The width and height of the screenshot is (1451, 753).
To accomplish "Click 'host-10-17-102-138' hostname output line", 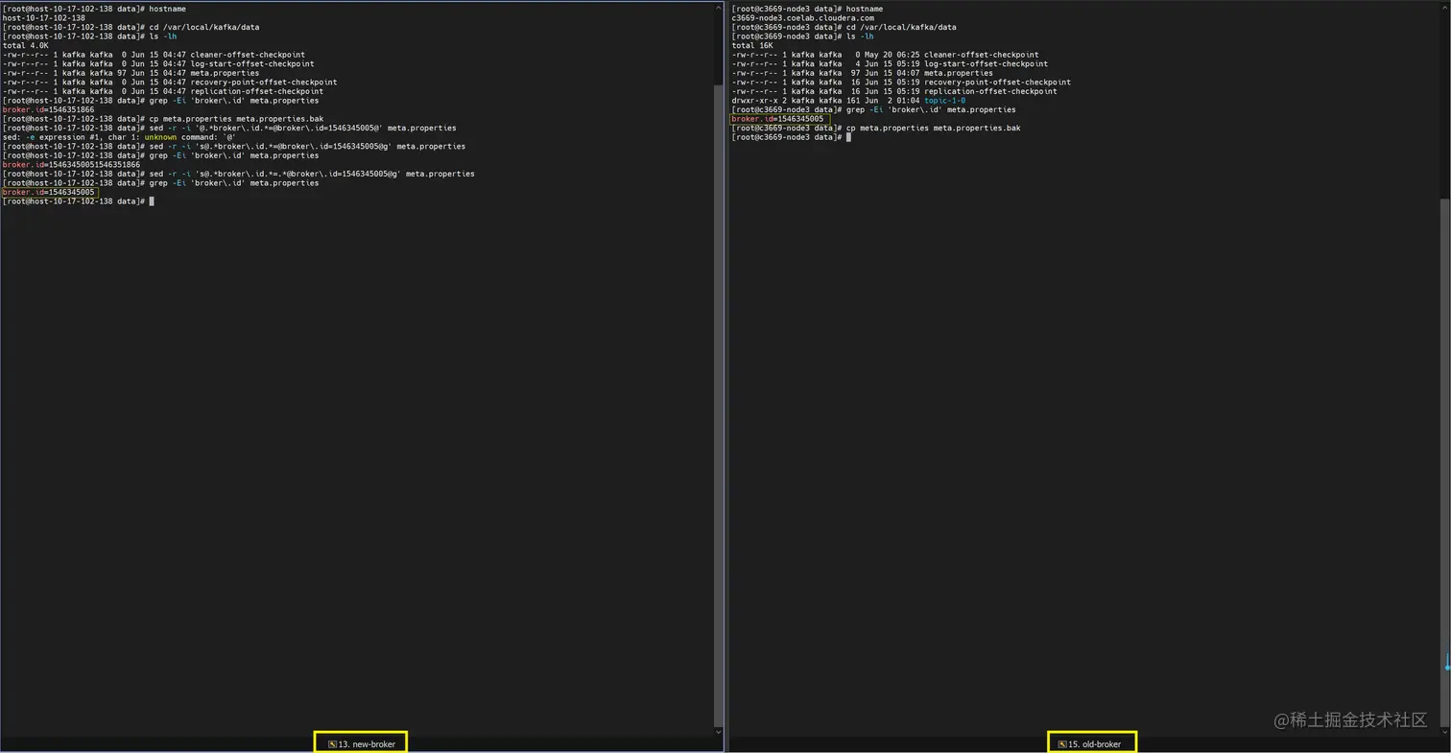I will 44,17.
